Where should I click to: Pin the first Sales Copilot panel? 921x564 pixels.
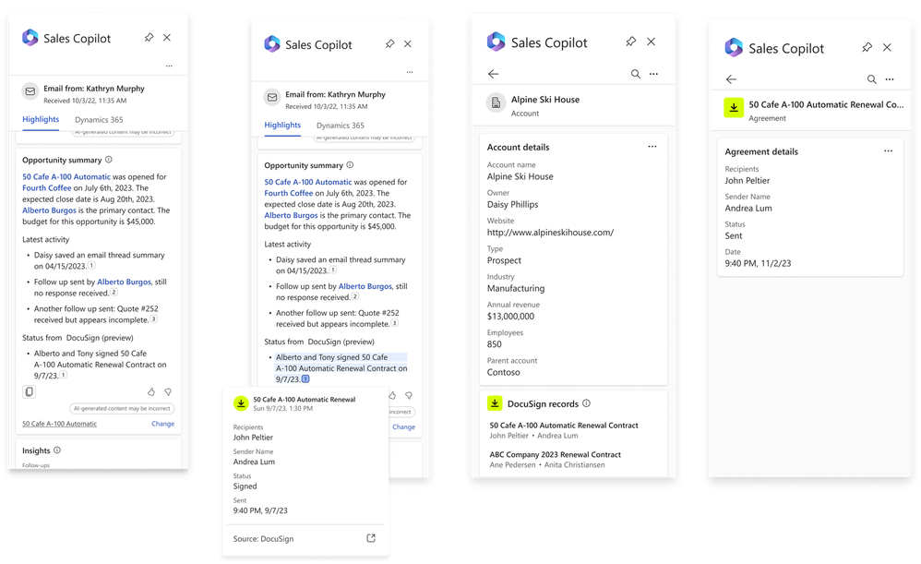click(150, 38)
